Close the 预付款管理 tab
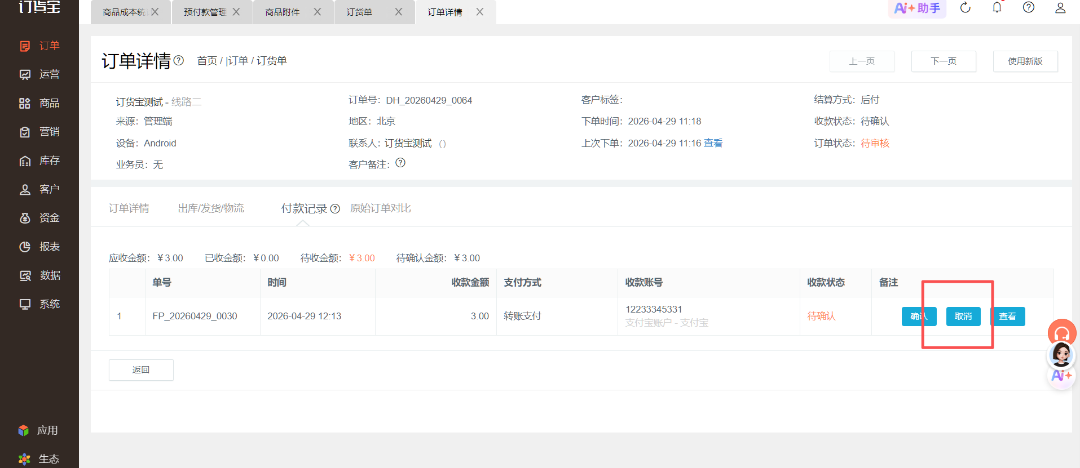This screenshot has height=468, width=1080. [x=236, y=12]
